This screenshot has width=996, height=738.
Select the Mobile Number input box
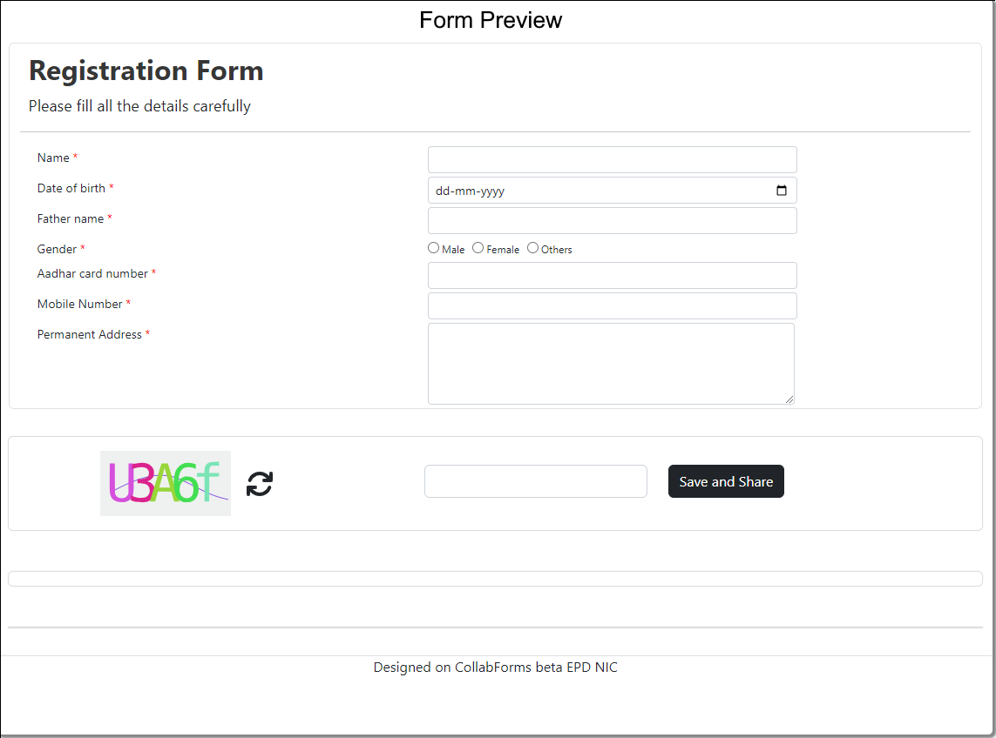(612, 305)
